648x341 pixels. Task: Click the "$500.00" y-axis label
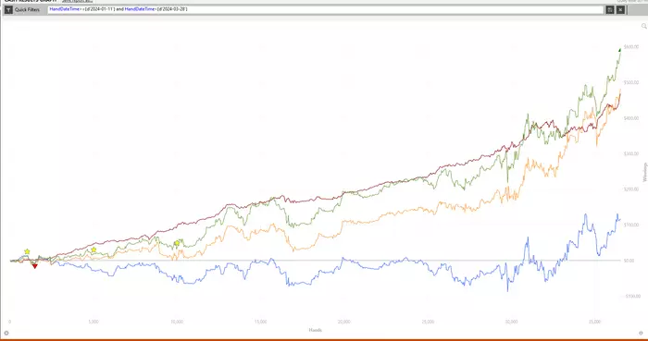(631, 82)
